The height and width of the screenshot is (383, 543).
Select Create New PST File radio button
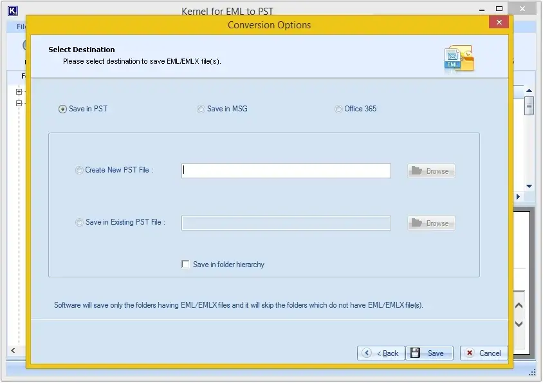click(x=79, y=170)
